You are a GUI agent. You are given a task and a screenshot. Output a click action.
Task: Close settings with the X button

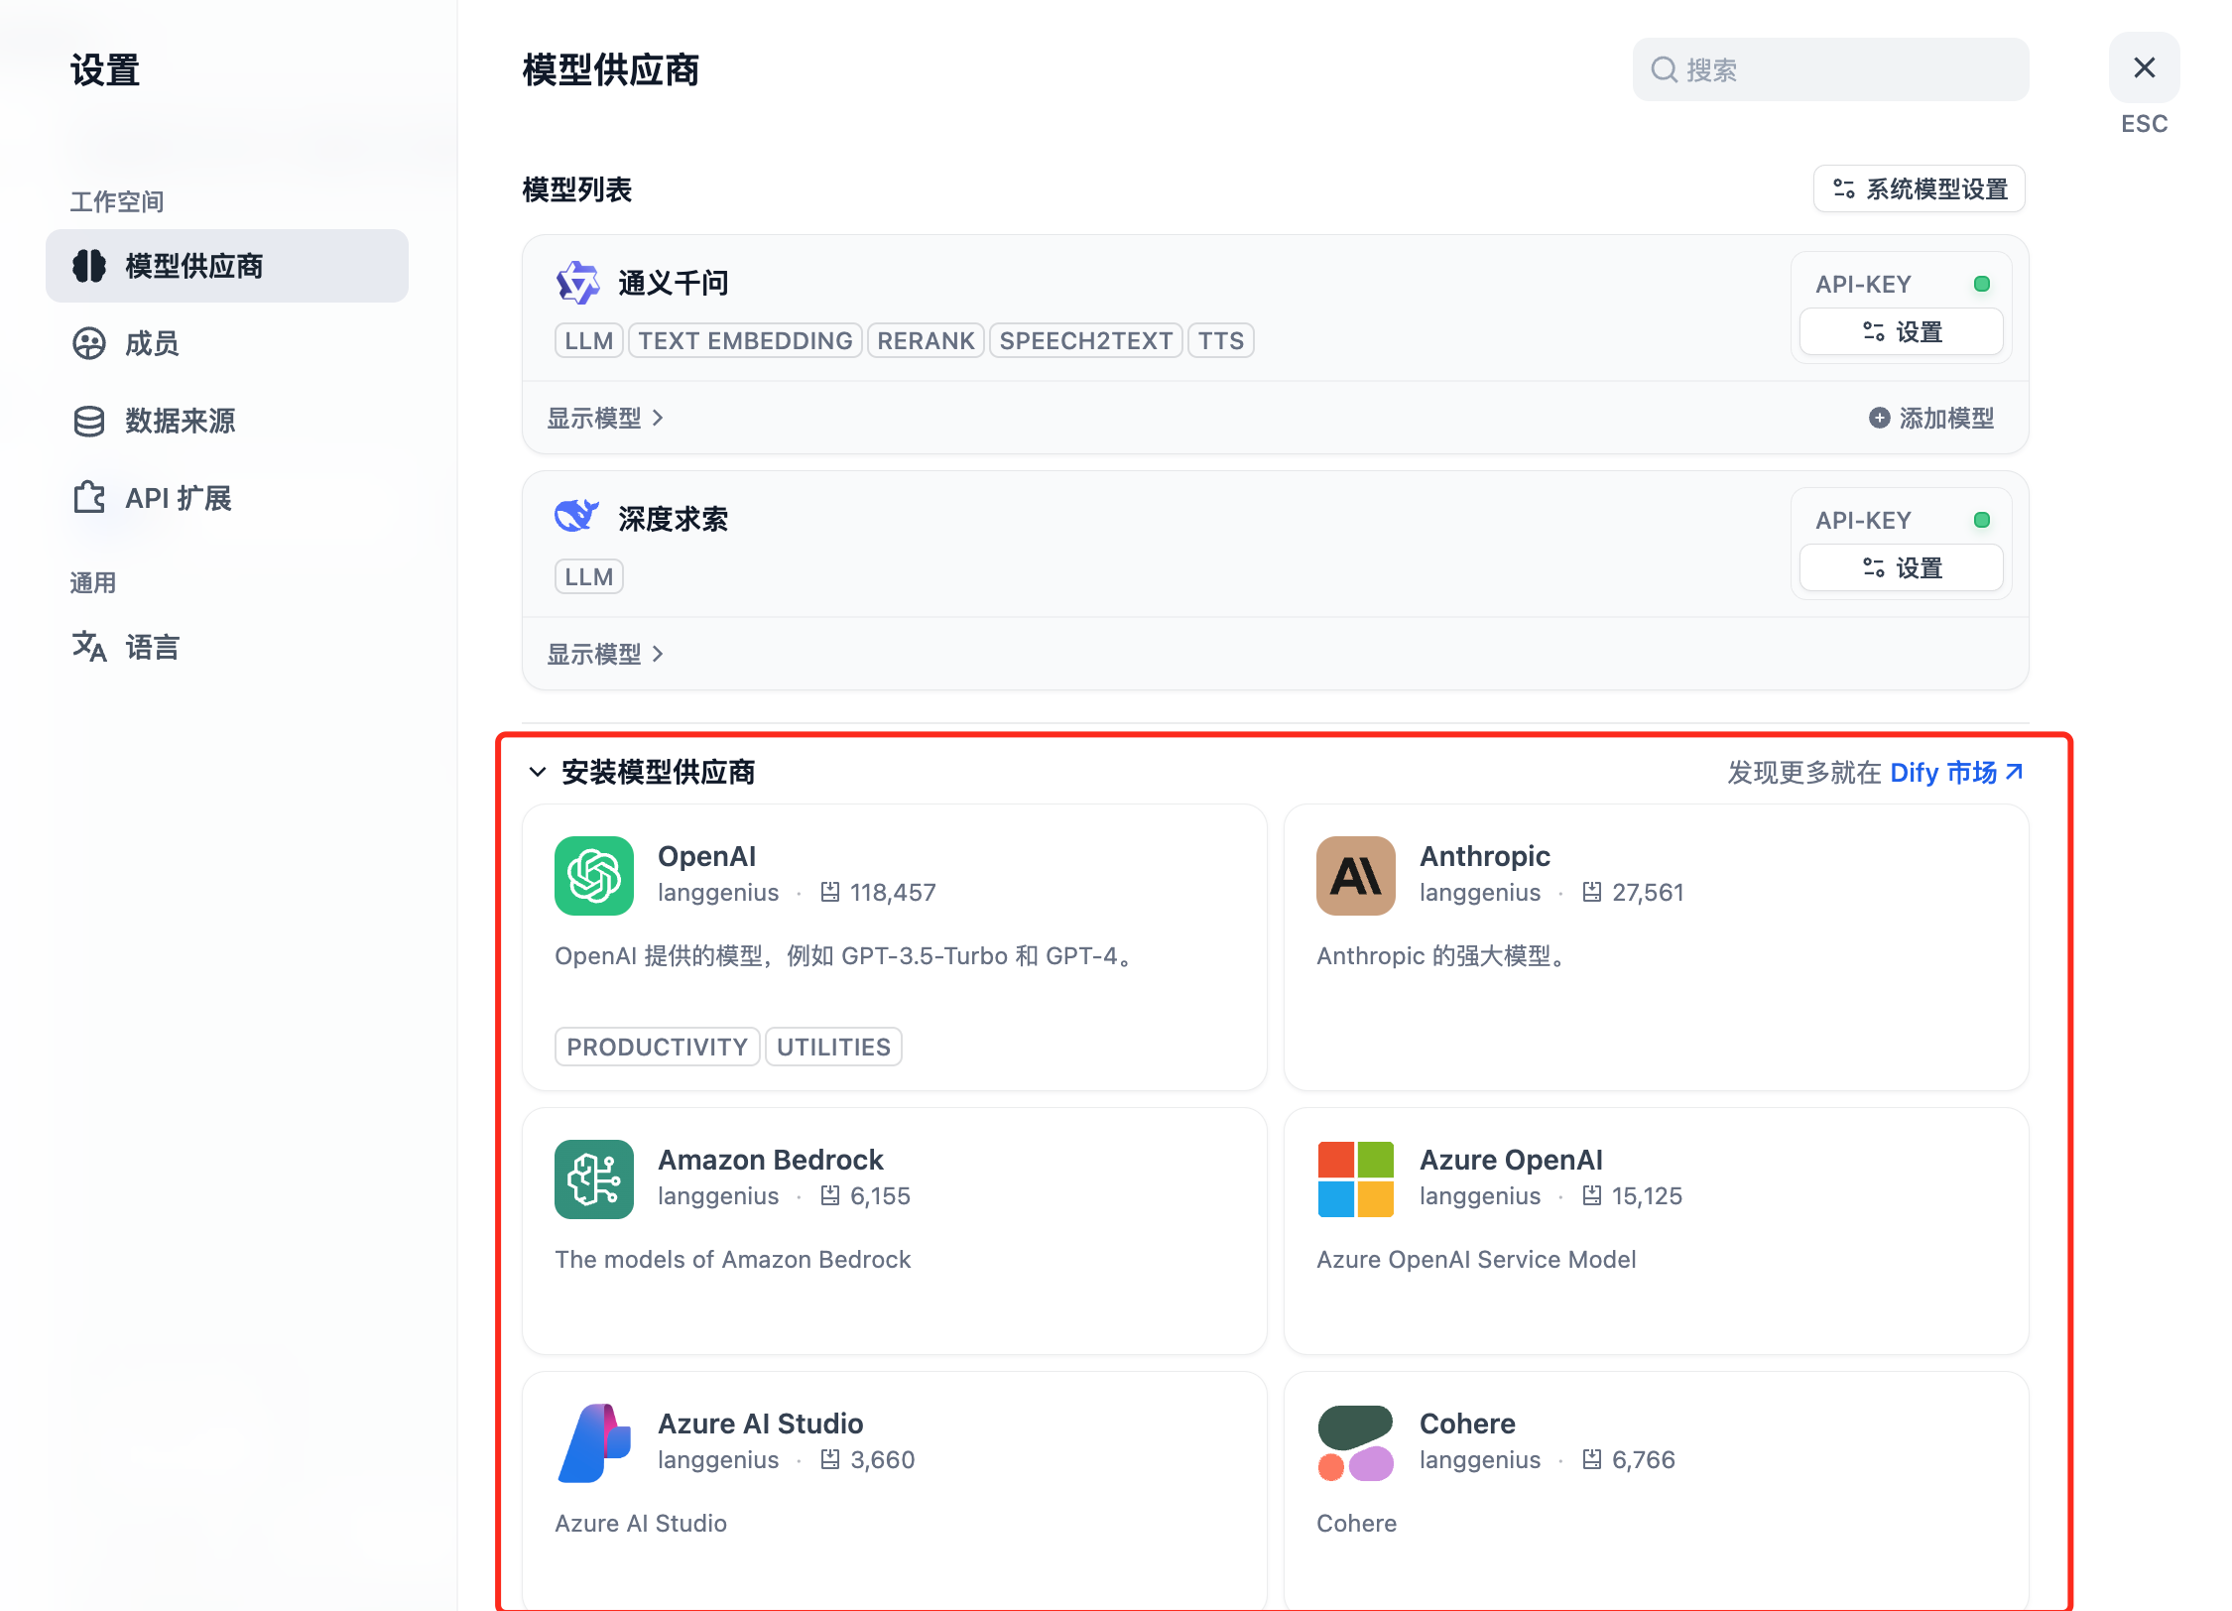(2144, 67)
